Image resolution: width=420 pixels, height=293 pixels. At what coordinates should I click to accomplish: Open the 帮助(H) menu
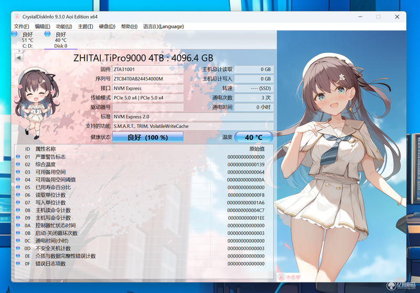pyautogui.click(x=129, y=26)
